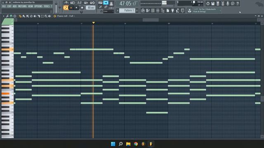This screenshot has width=264, height=148.
Task: Select the Draw pencil tool
Action: (x=20, y=16)
